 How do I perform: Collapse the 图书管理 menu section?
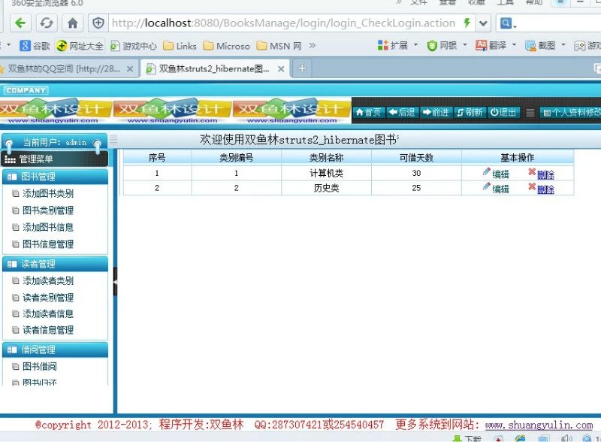point(55,177)
